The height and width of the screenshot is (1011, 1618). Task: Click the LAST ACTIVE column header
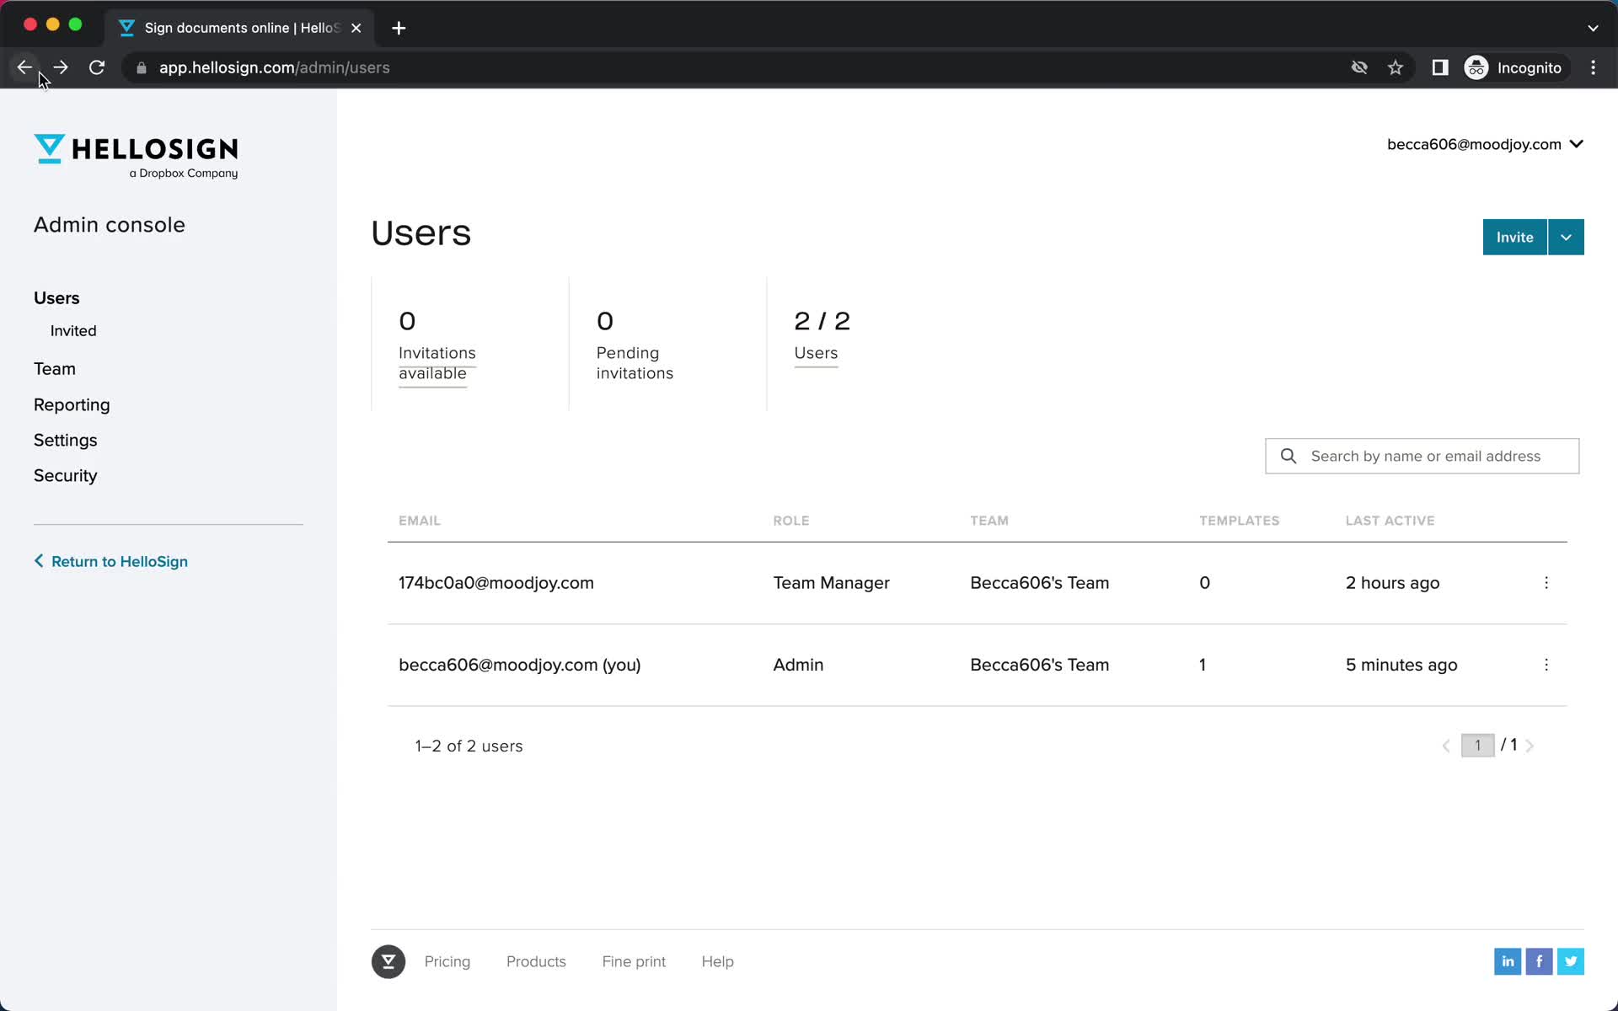[x=1390, y=521]
